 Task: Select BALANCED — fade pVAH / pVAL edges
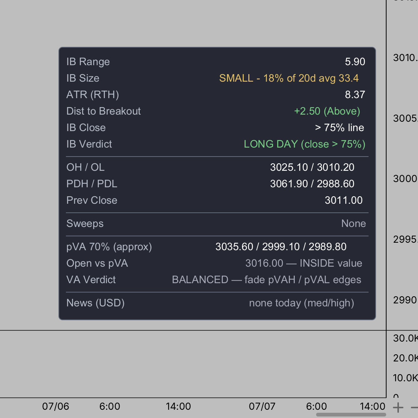[267, 280]
